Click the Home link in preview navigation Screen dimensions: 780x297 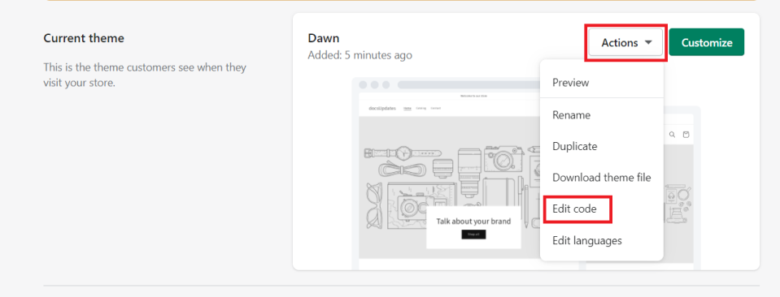click(x=407, y=108)
